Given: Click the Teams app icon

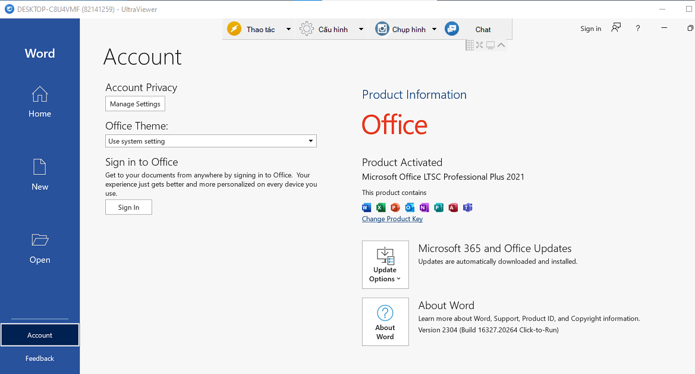Looking at the screenshot, I should pos(468,208).
